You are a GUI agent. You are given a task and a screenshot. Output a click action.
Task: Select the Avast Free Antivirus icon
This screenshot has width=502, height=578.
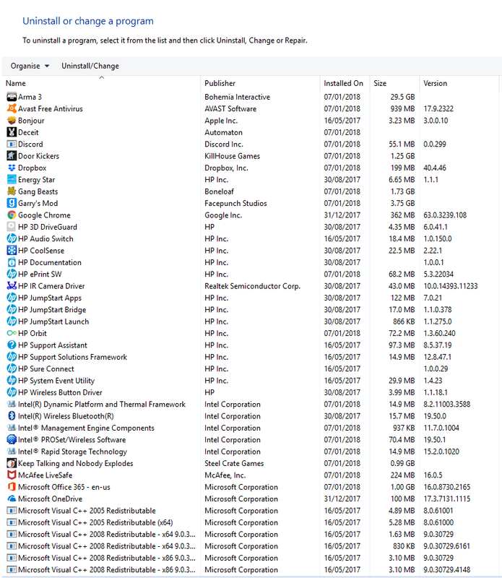(x=12, y=109)
